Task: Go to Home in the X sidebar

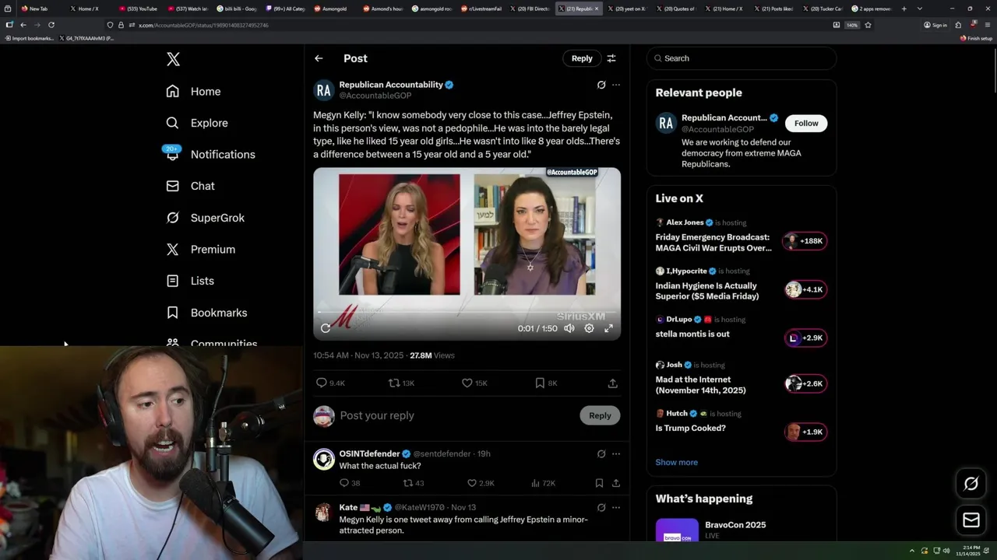Action: pyautogui.click(x=193, y=91)
